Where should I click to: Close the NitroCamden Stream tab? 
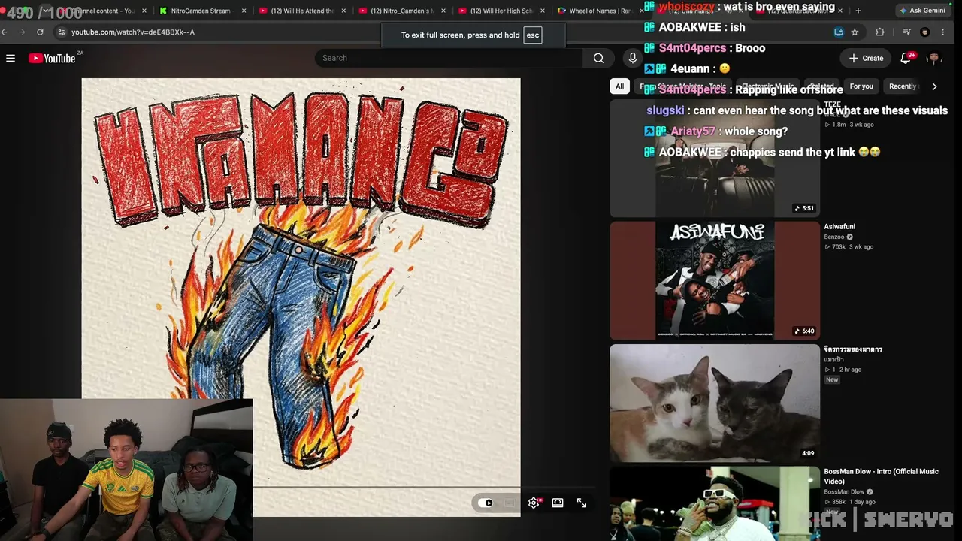[x=244, y=11]
